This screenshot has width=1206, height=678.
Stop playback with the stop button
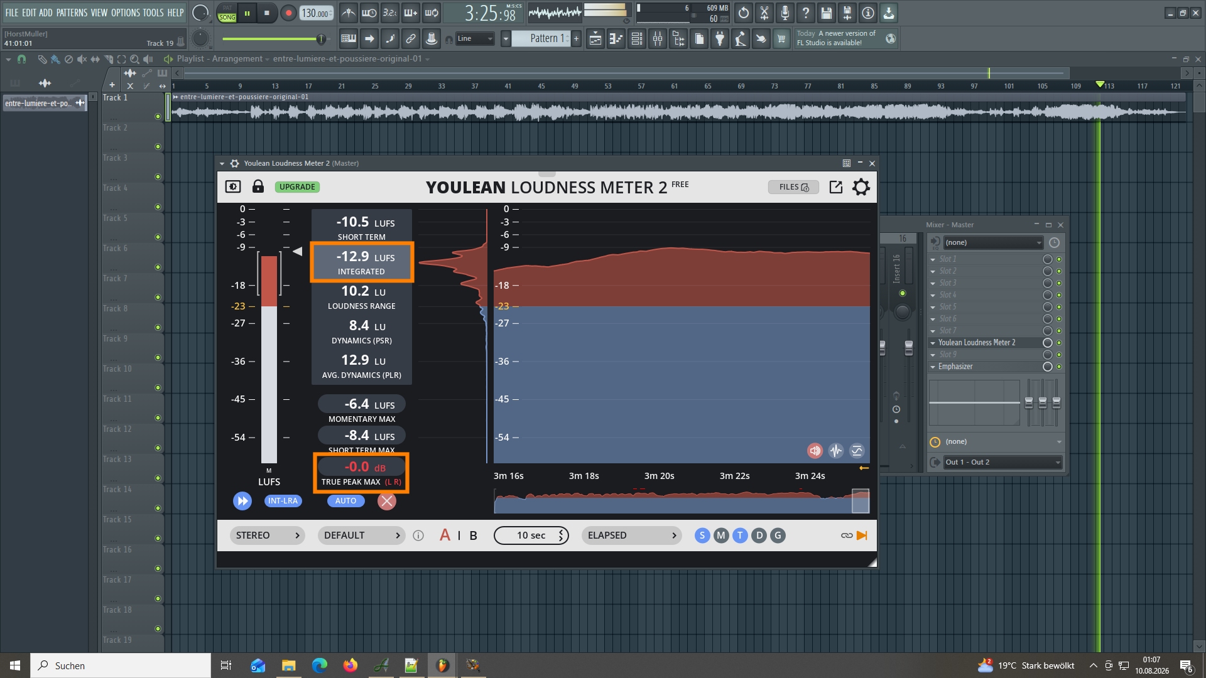267,13
